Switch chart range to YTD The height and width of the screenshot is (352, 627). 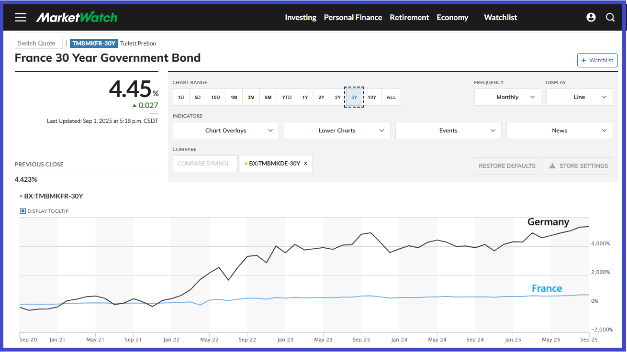click(287, 98)
